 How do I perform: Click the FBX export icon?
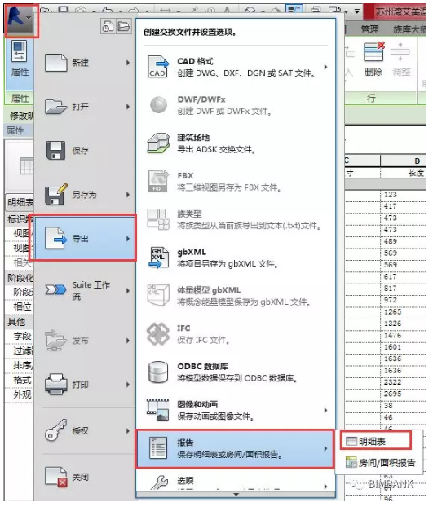pyautogui.click(x=158, y=181)
